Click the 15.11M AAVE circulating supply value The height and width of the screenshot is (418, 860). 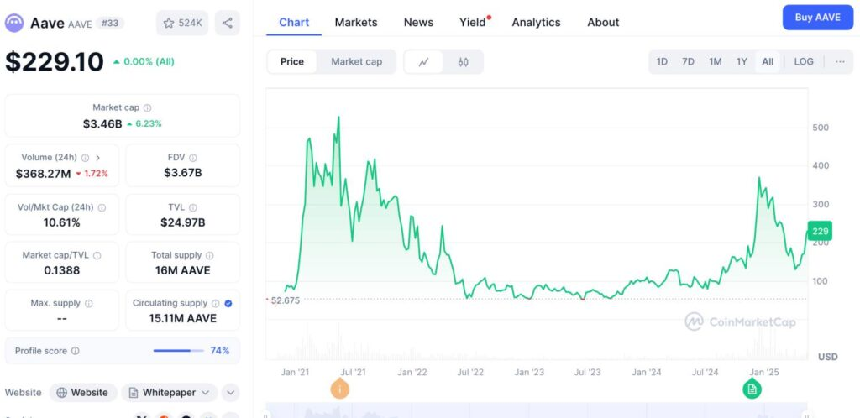click(x=182, y=318)
